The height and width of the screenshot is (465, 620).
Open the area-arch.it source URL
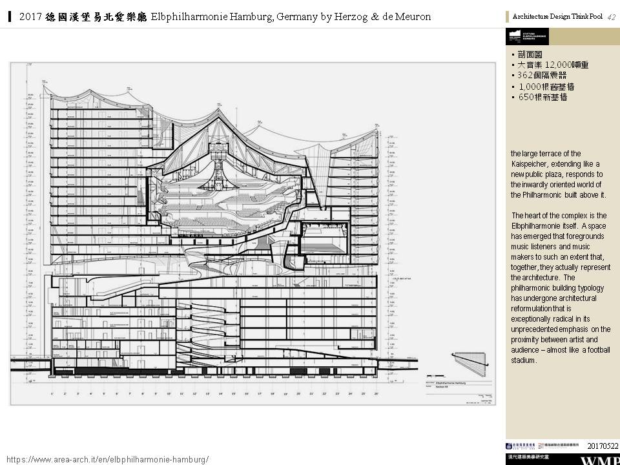point(107,459)
